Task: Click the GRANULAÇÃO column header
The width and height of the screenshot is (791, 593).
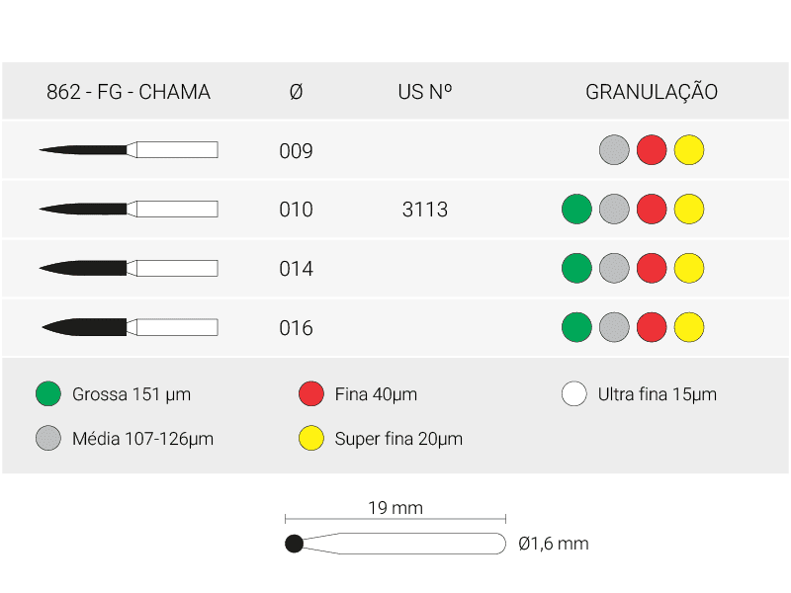Action: click(x=652, y=92)
